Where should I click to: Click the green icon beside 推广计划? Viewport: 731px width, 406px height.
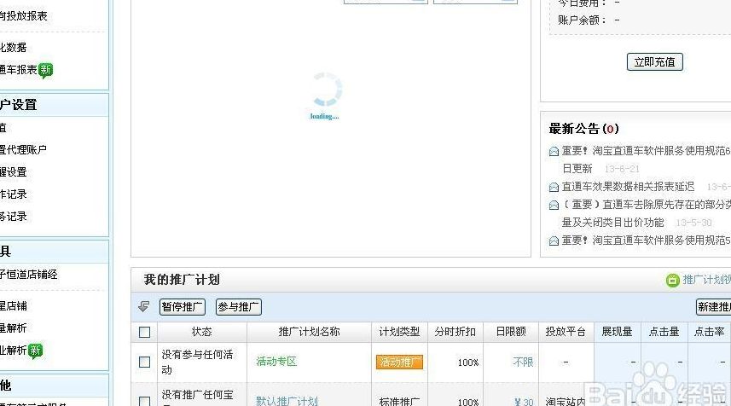672,280
